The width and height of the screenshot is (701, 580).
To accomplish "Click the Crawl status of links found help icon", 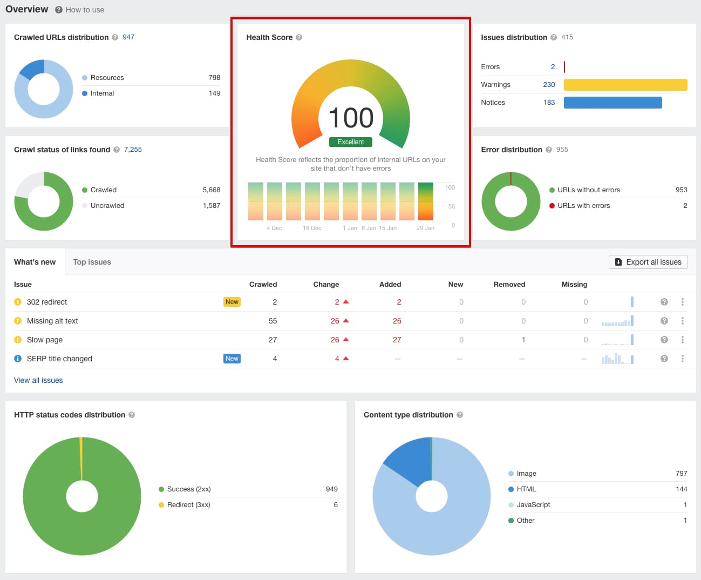I will pyautogui.click(x=117, y=150).
